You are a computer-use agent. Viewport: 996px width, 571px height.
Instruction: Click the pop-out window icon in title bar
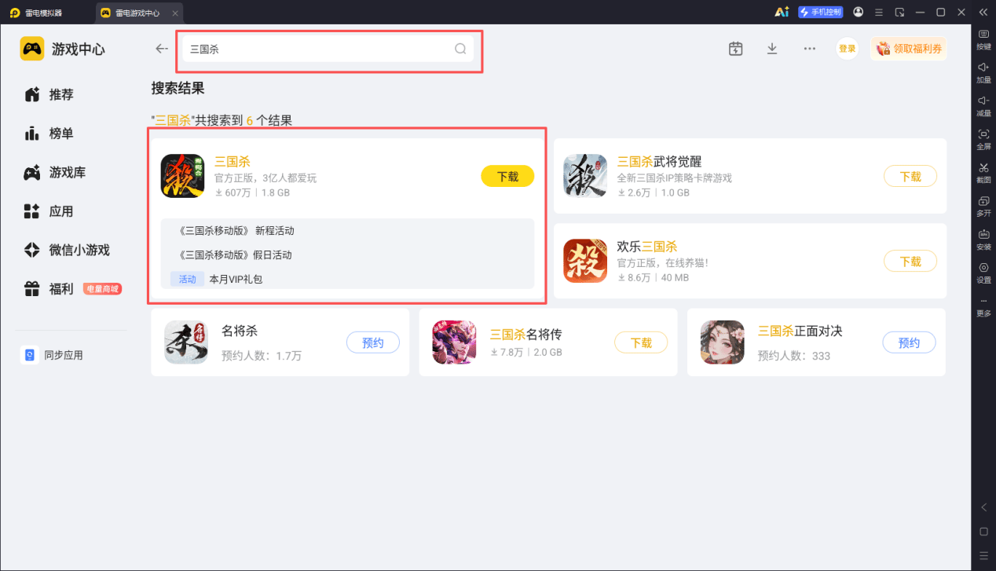tap(900, 12)
